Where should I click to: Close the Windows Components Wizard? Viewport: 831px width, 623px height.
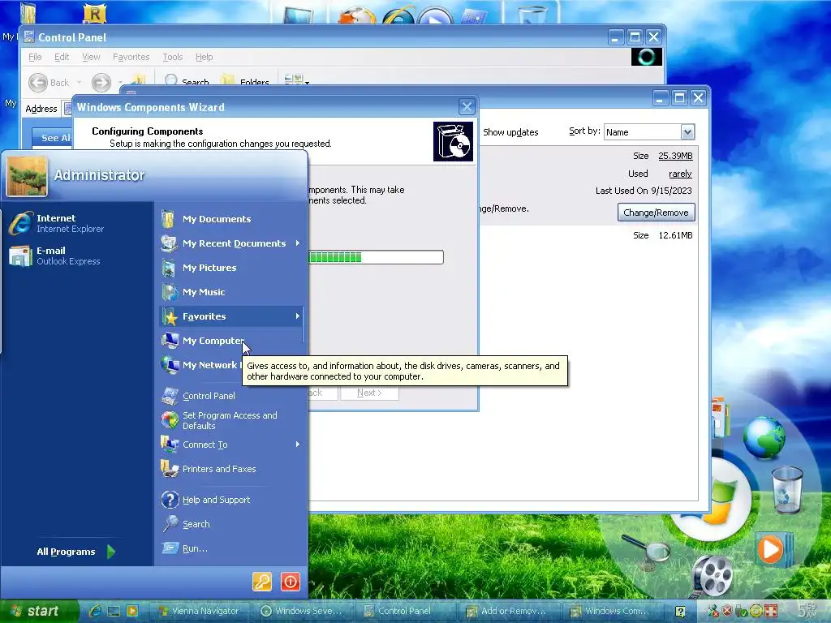coord(467,107)
